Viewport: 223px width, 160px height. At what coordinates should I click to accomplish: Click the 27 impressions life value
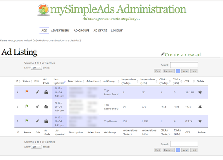143,92
